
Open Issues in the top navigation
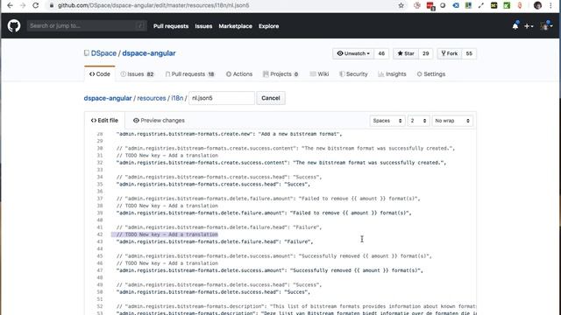203,26
